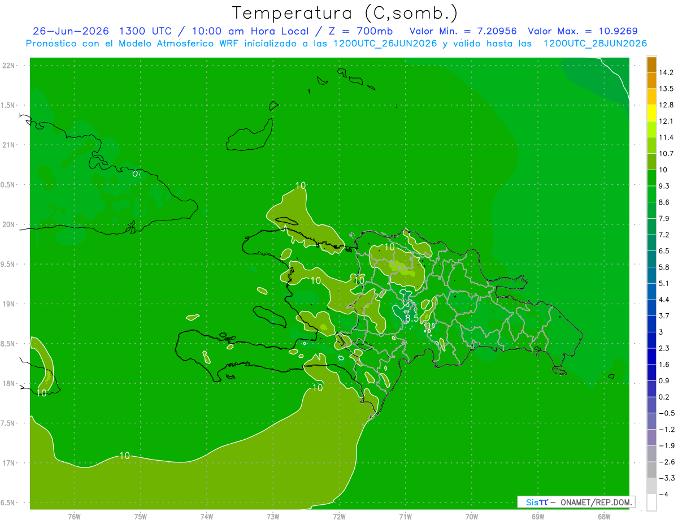
Task: Pick the legend color band between -2.6 and -3.3
Action: [651, 470]
